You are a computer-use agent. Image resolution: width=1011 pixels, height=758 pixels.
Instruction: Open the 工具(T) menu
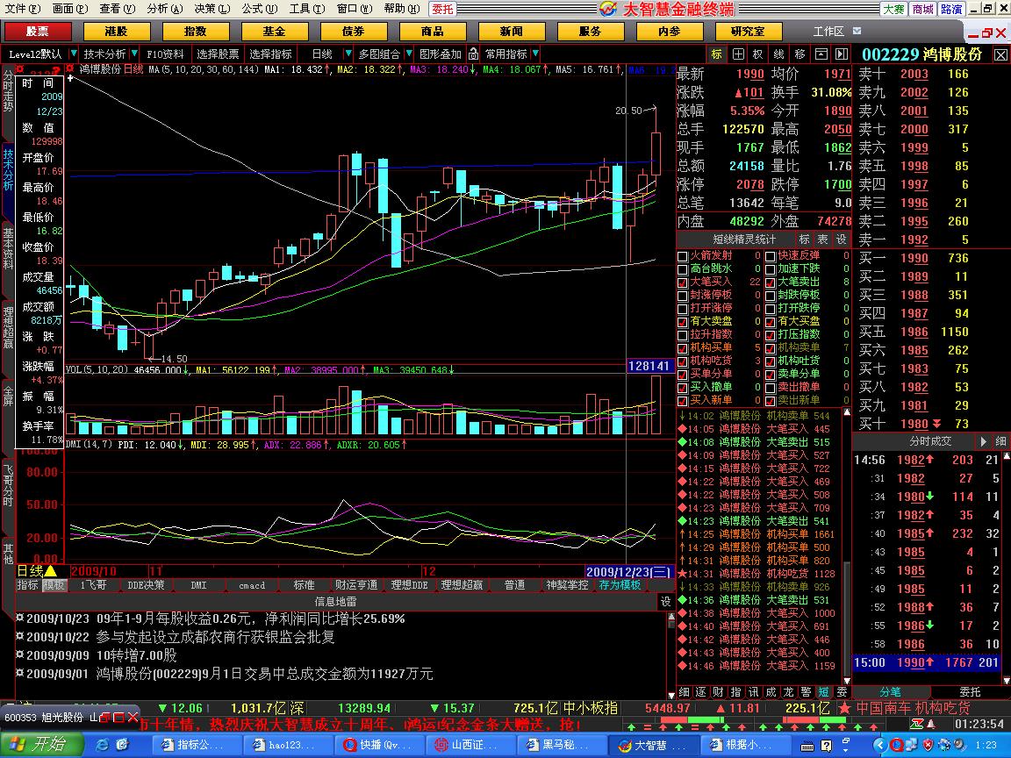[x=307, y=9]
